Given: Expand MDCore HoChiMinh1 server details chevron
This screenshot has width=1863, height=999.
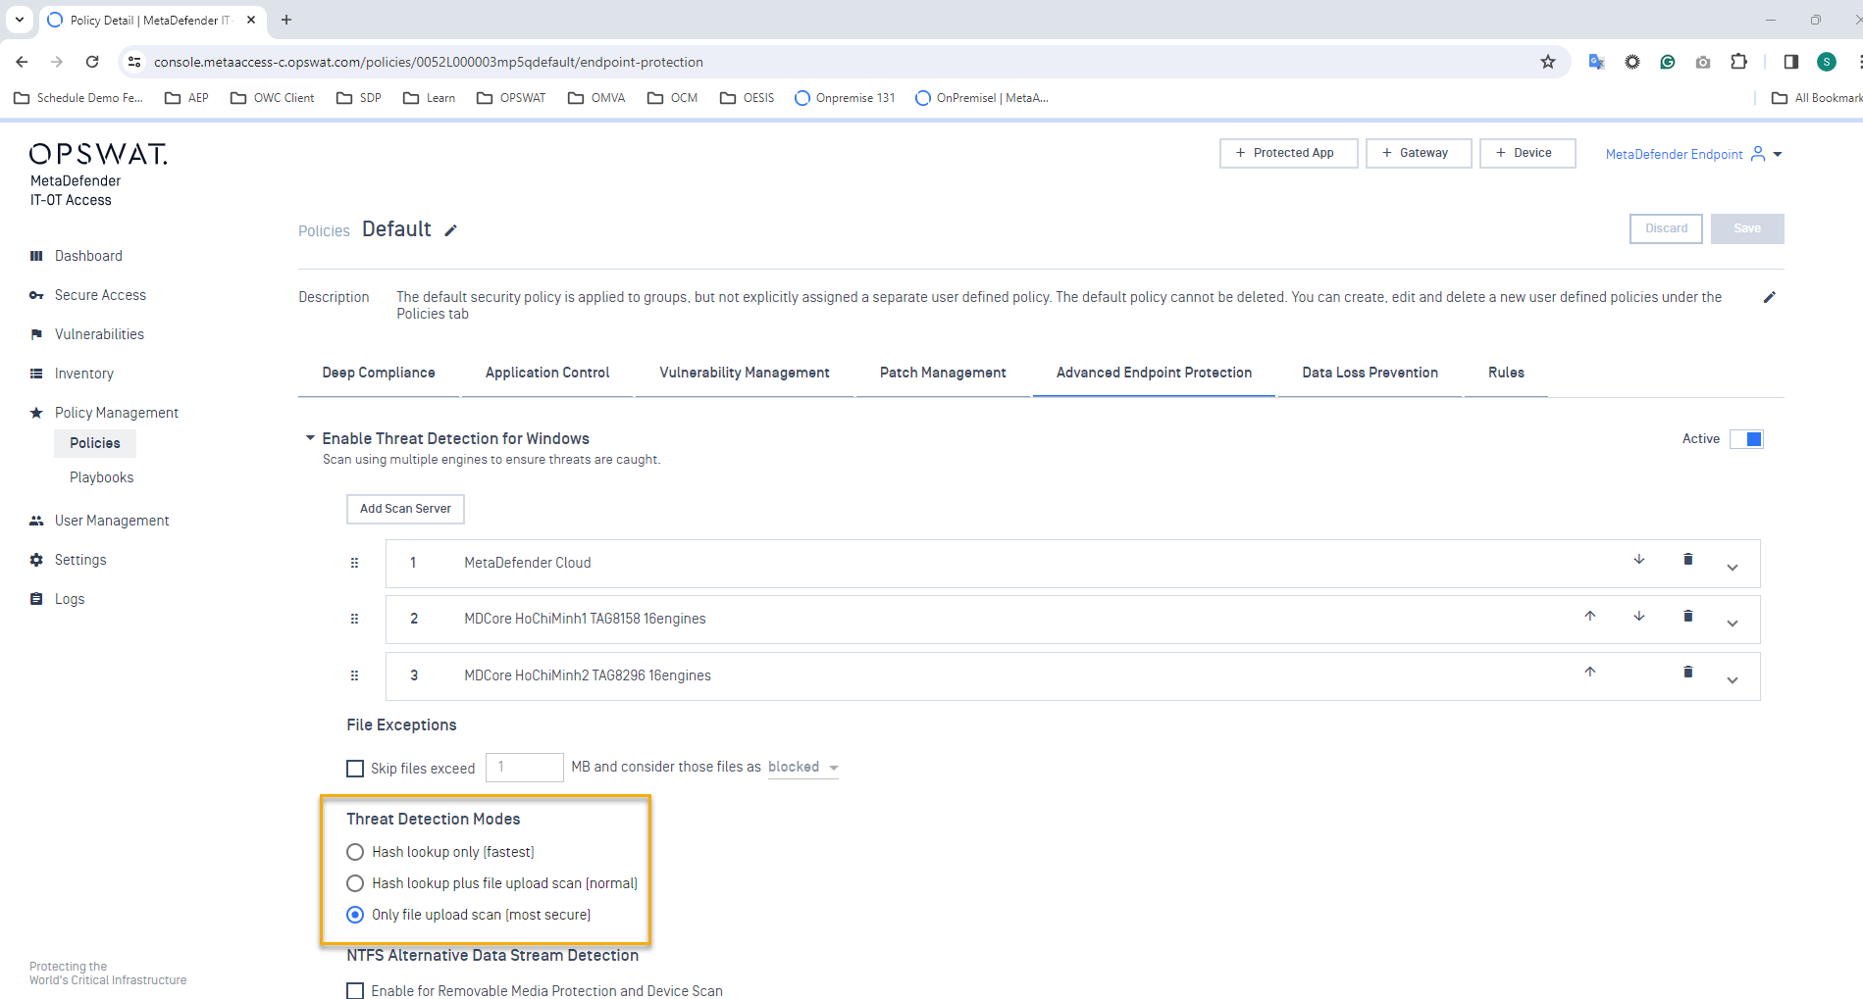Looking at the screenshot, I should click(1733, 624).
